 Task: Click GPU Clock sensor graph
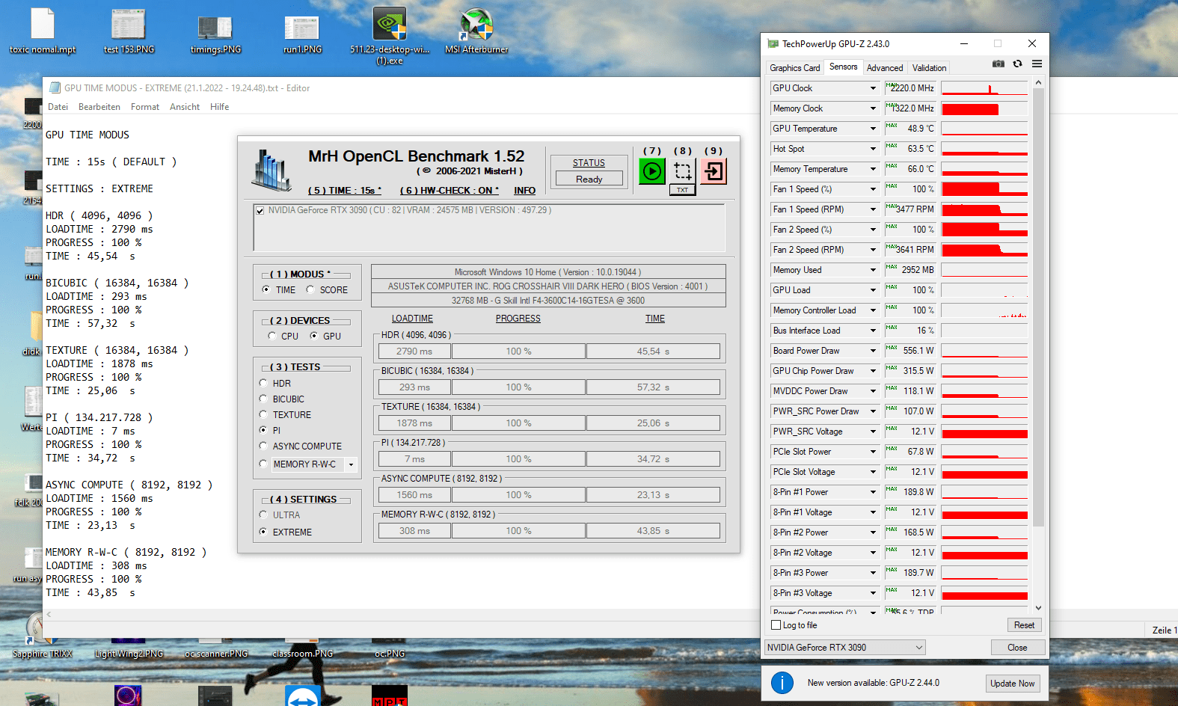(x=984, y=88)
